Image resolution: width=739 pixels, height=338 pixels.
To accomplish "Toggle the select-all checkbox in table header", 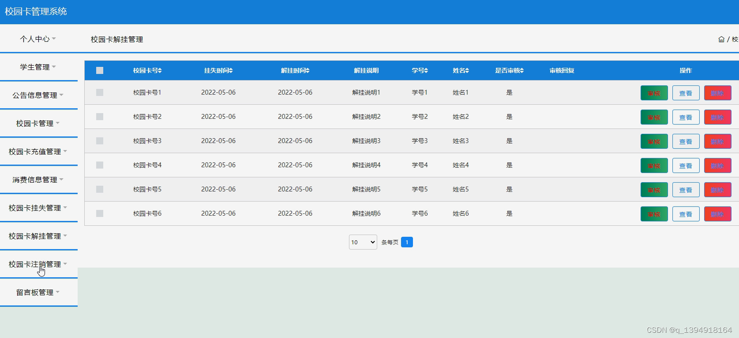I will [100, 70].
